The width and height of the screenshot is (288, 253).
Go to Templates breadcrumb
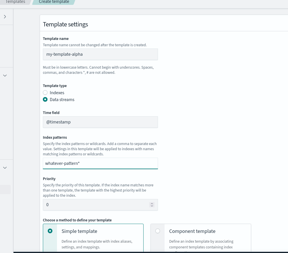tap(15, 2)
